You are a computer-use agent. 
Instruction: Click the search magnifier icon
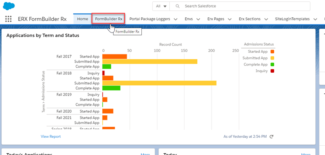coord(177,6)
